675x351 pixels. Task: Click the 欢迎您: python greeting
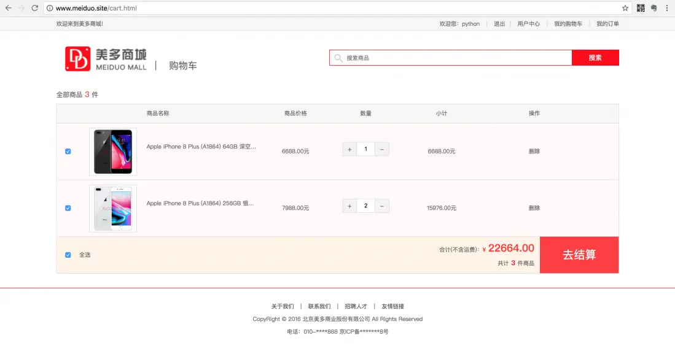(459, 24)
